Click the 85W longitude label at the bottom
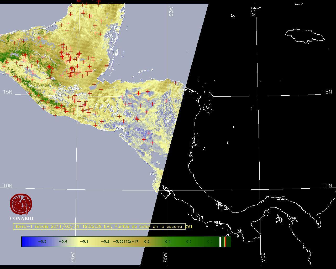The image size is (336, 269). point(165,257)
